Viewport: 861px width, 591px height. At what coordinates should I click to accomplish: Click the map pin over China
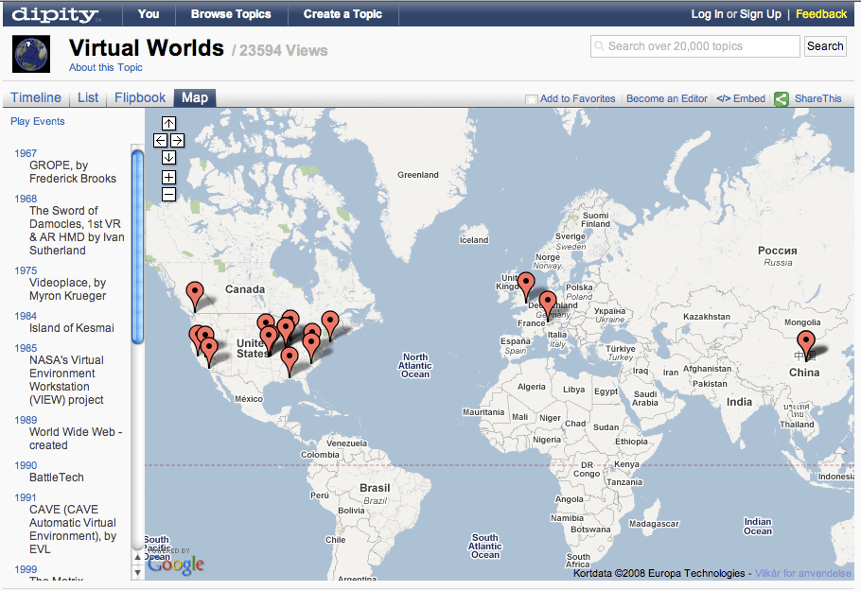(805, 342)
